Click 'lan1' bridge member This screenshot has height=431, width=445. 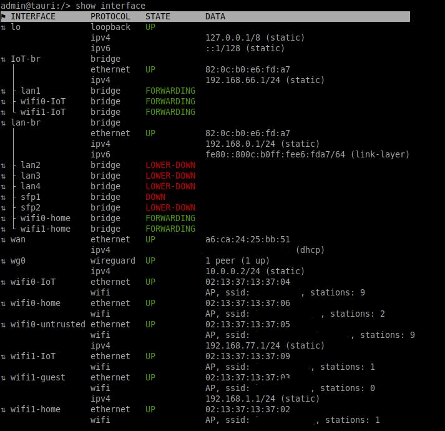point(31,91)
